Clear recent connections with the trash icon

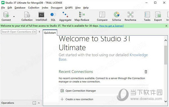146,72
